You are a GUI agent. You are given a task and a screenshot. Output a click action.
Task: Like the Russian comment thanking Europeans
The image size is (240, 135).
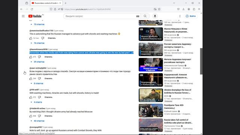[31, 78]
